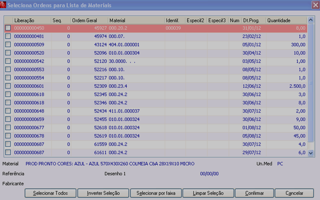Cancel the dialog with Cancelar
This screenshot has height=200, width=320.
coord(294,193)
